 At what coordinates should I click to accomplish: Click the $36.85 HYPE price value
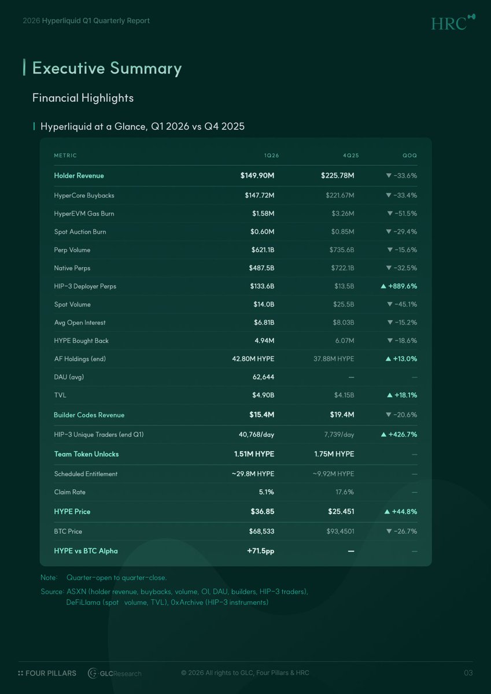pos(263,512)
